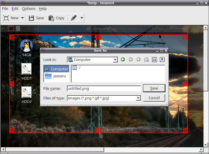Minimize the ksnip window

pyautogui.click(x=197, y=3)
